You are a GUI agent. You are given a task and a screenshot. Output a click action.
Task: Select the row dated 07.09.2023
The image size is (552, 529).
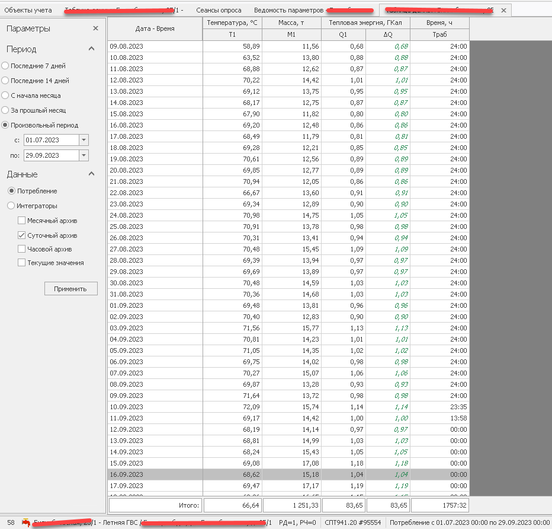[288, 373]
